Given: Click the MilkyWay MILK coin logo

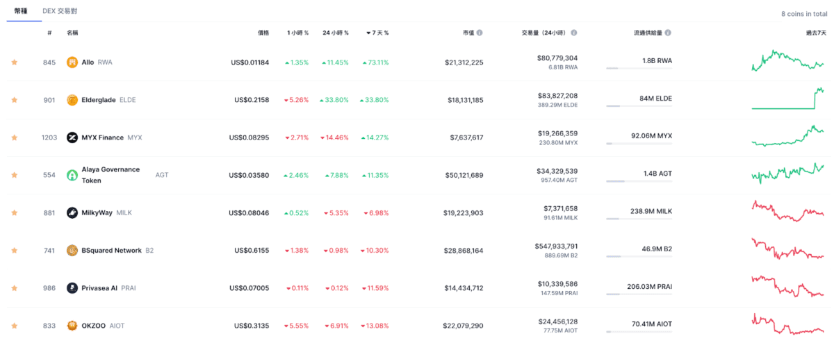Looking at the screenshot, I should (72, 213).
